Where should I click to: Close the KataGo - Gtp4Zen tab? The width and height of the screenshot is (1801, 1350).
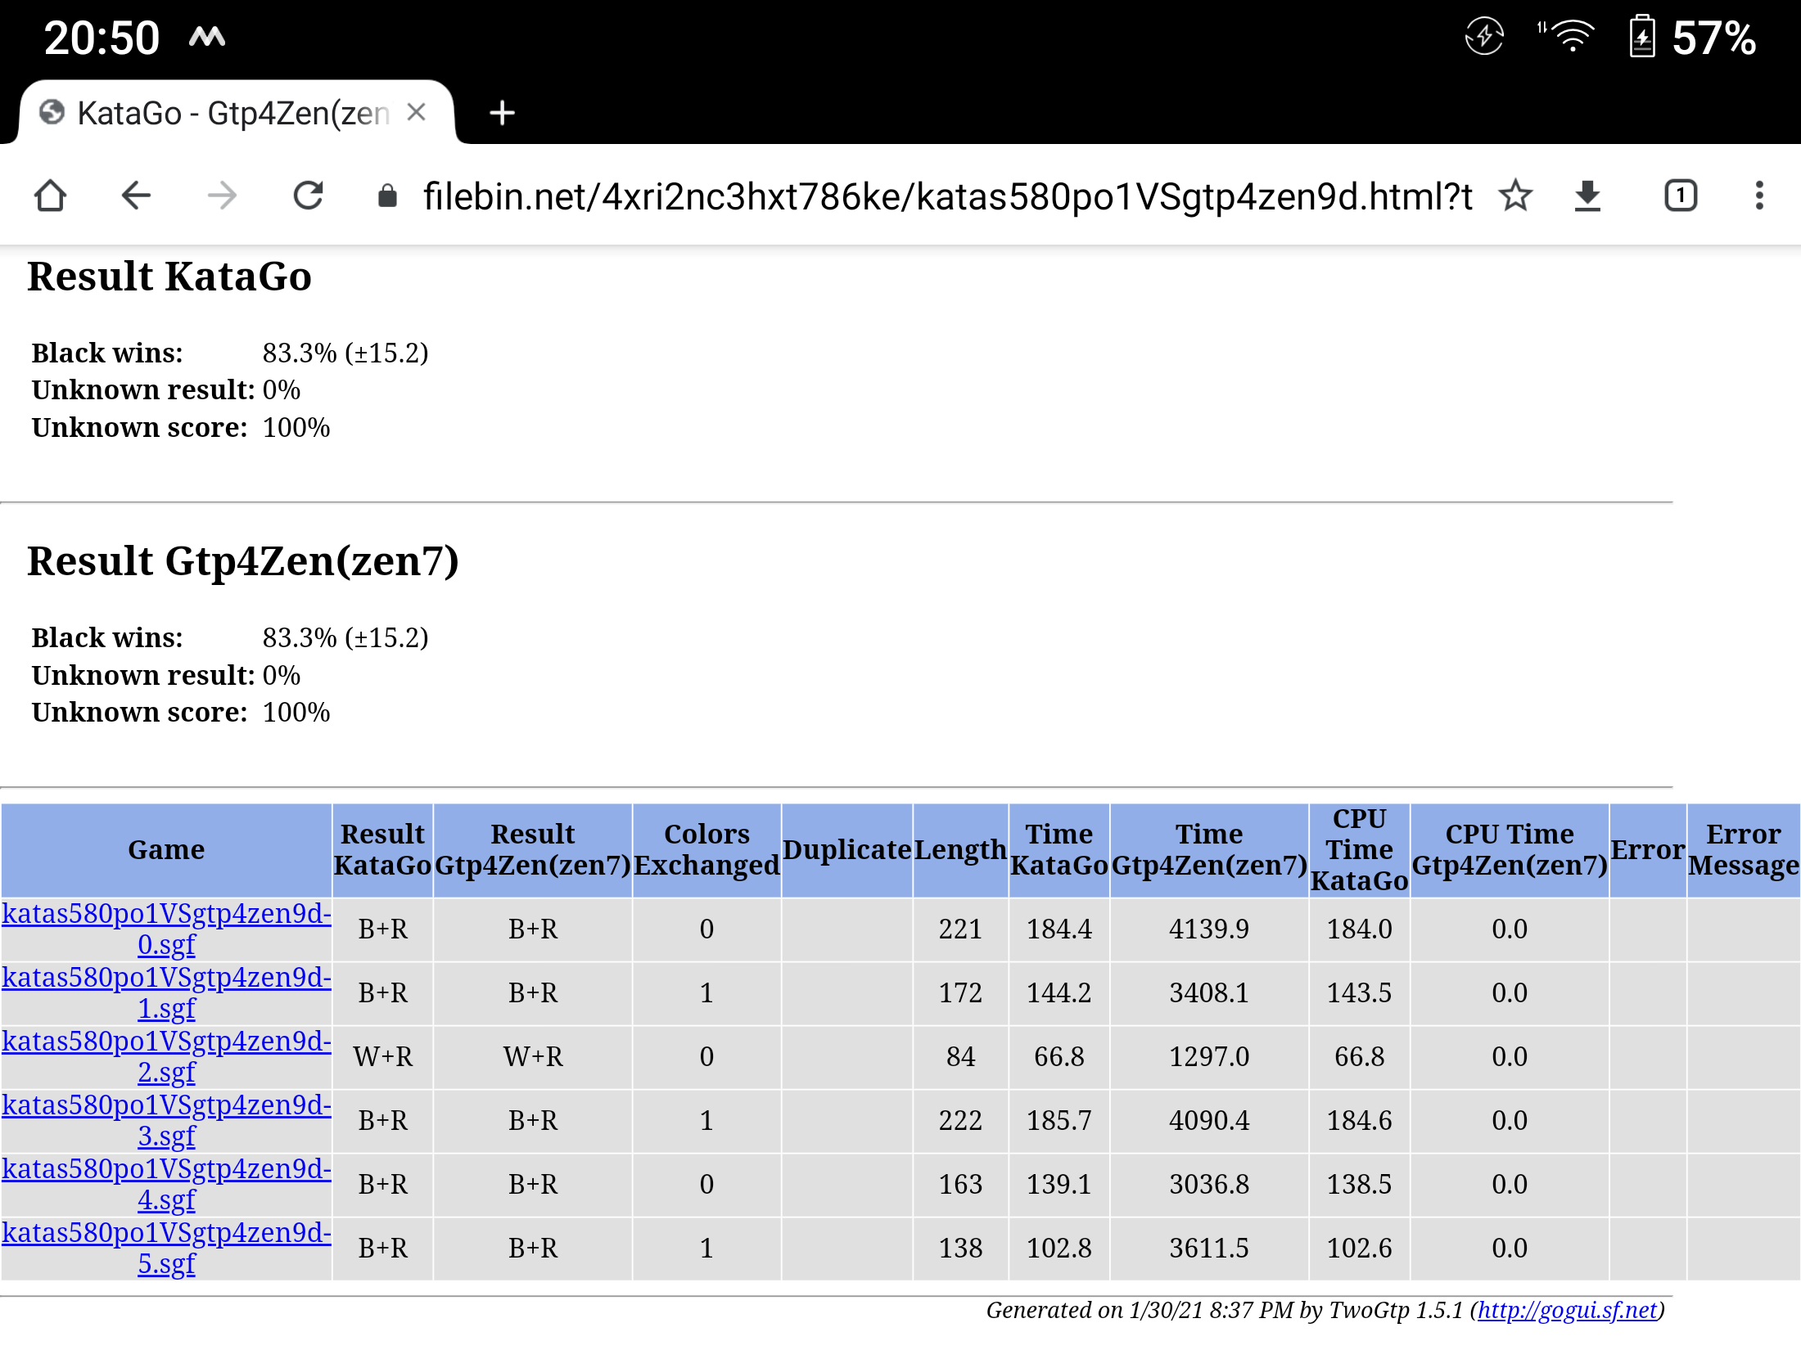[418, 113]
